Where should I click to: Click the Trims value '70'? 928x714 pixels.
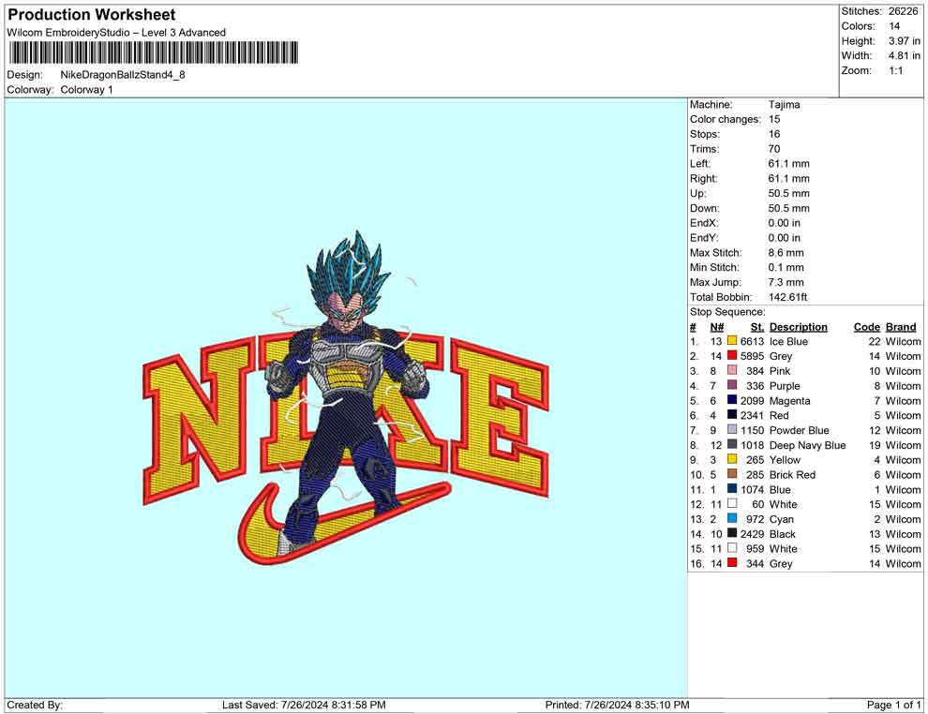point(774,148)
